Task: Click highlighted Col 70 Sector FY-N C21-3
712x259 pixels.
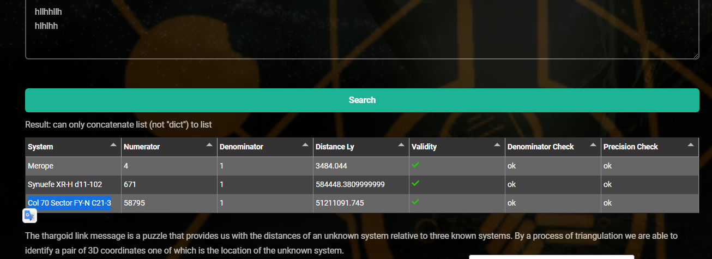Action: click(x=69, y=203)
